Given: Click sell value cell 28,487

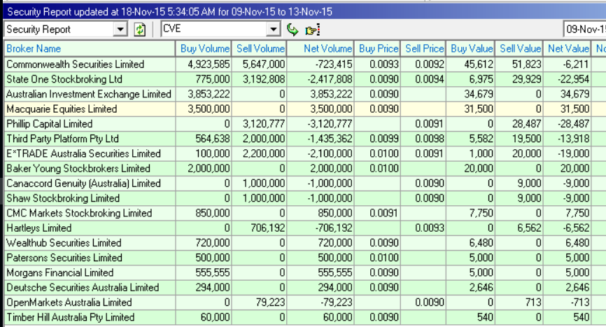Looking at the screenshot, I should point(519,124).
